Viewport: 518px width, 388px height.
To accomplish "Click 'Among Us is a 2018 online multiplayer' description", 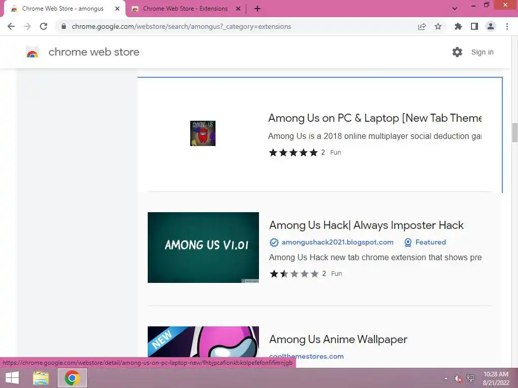I will (x=375, y=136).
